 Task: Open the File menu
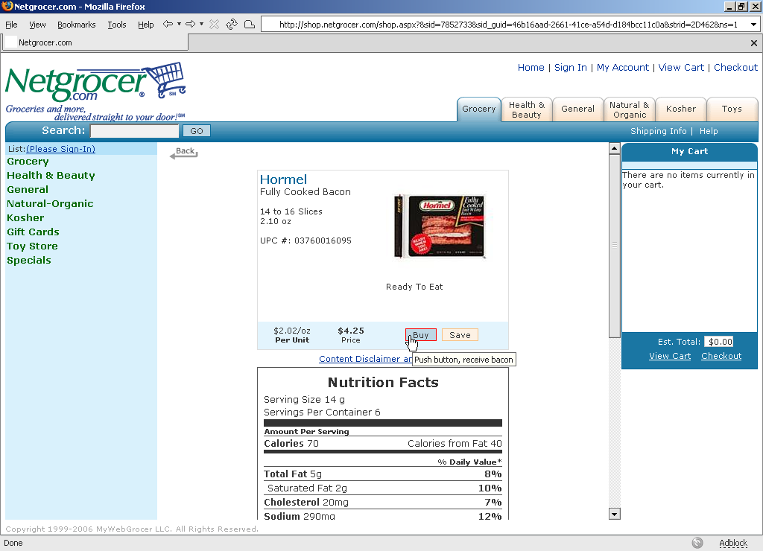(11, 25)
